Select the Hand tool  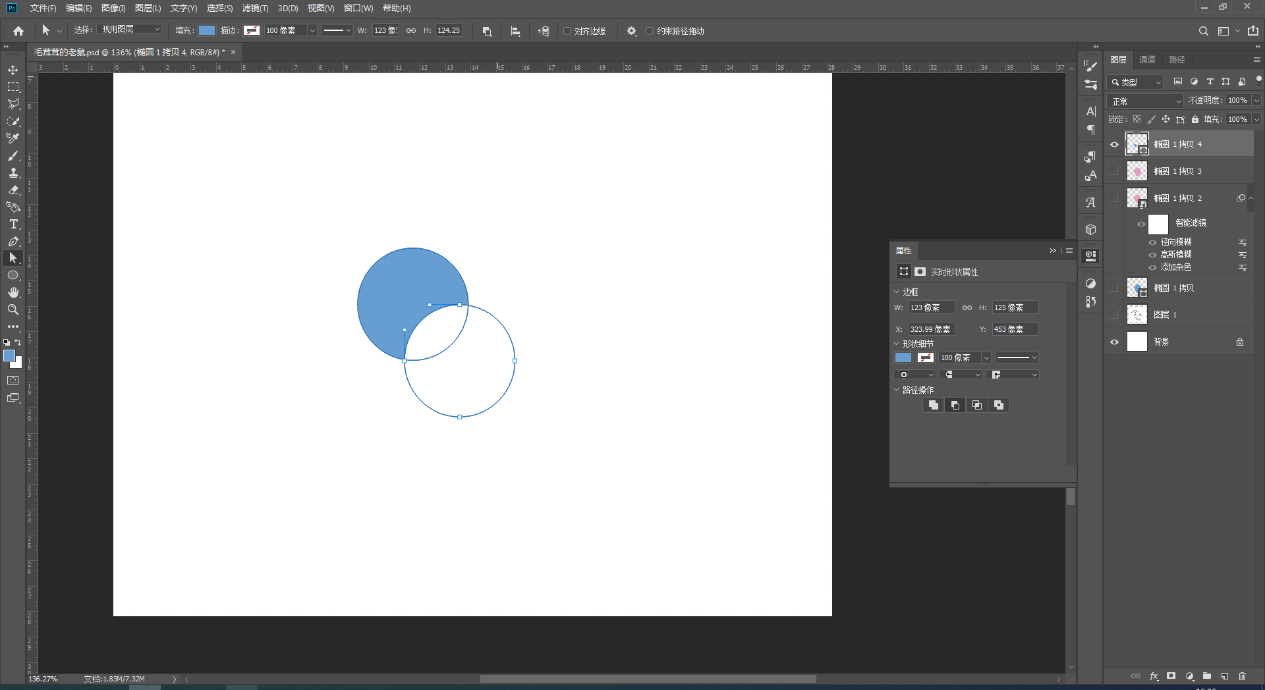click(13, 292)
